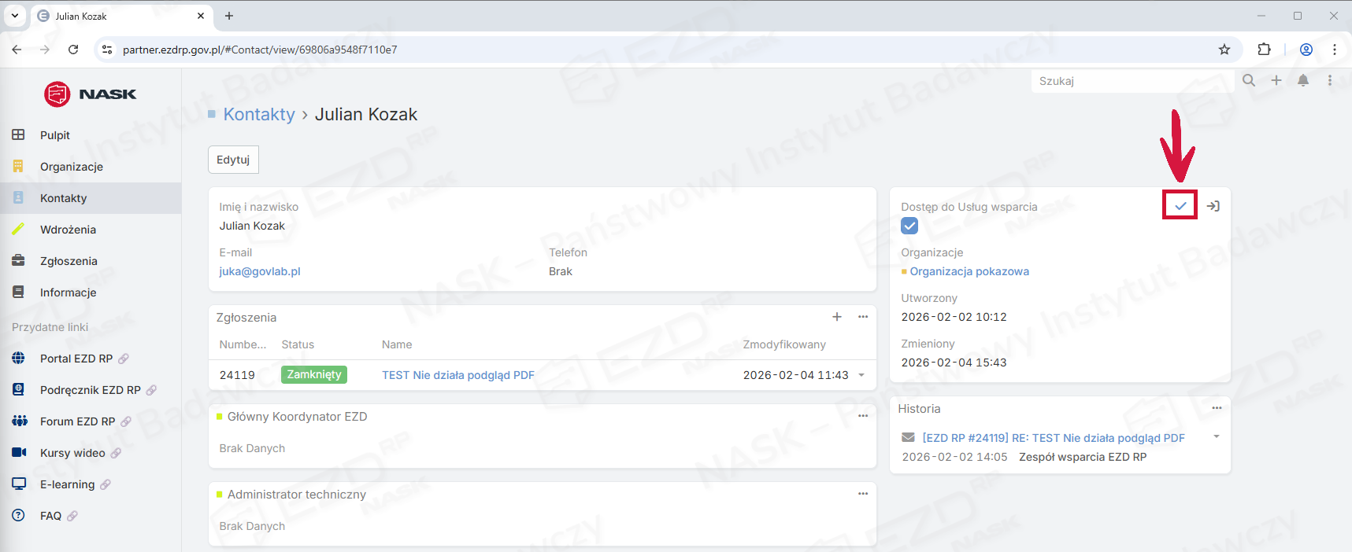Add a new Zgłoszenia entry with plus
Image resolution: width=1352 pixels, height=552 pixels.
tap(837, 317)
